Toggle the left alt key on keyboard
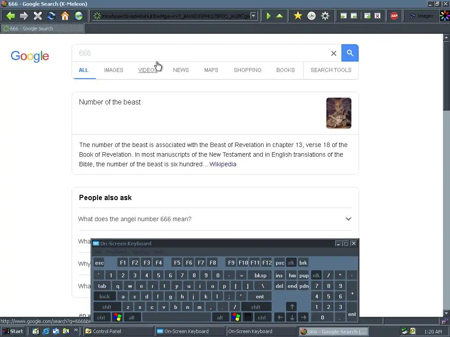The height and width of the screenshot is (337, 450). click(132, 318)
